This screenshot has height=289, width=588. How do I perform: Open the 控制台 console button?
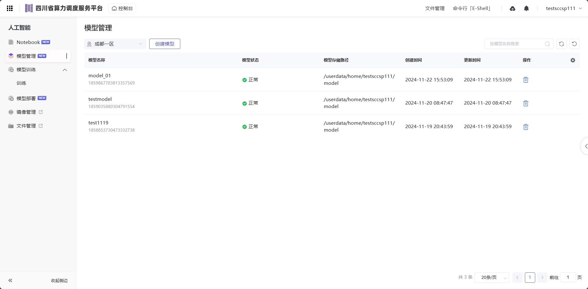122,8
